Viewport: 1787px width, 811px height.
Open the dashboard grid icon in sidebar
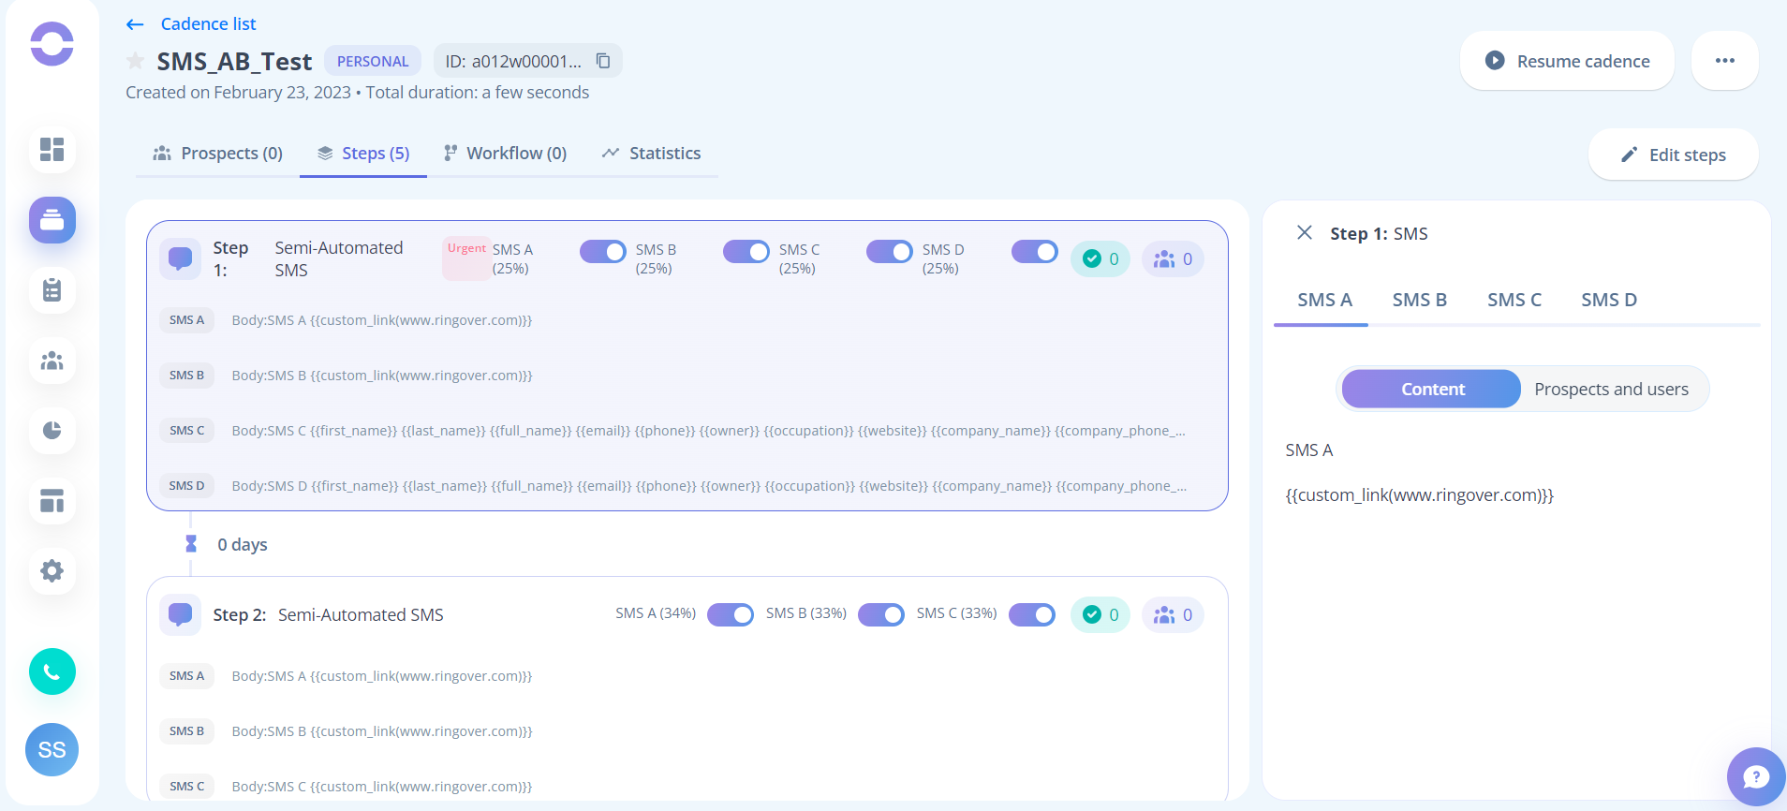click(52, 149)
